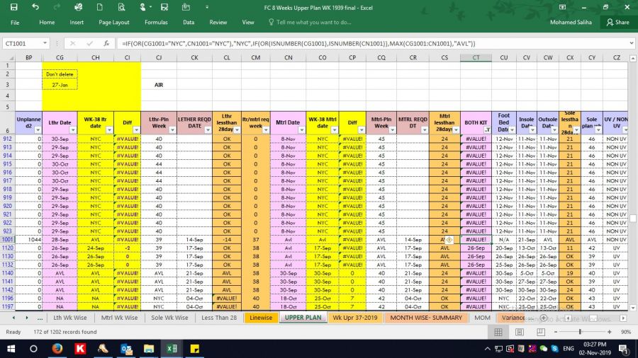Switch to MONTH WISE- SUMMARY sheet
This screenshot has height=358, width=638.
[x=426, y=318]
